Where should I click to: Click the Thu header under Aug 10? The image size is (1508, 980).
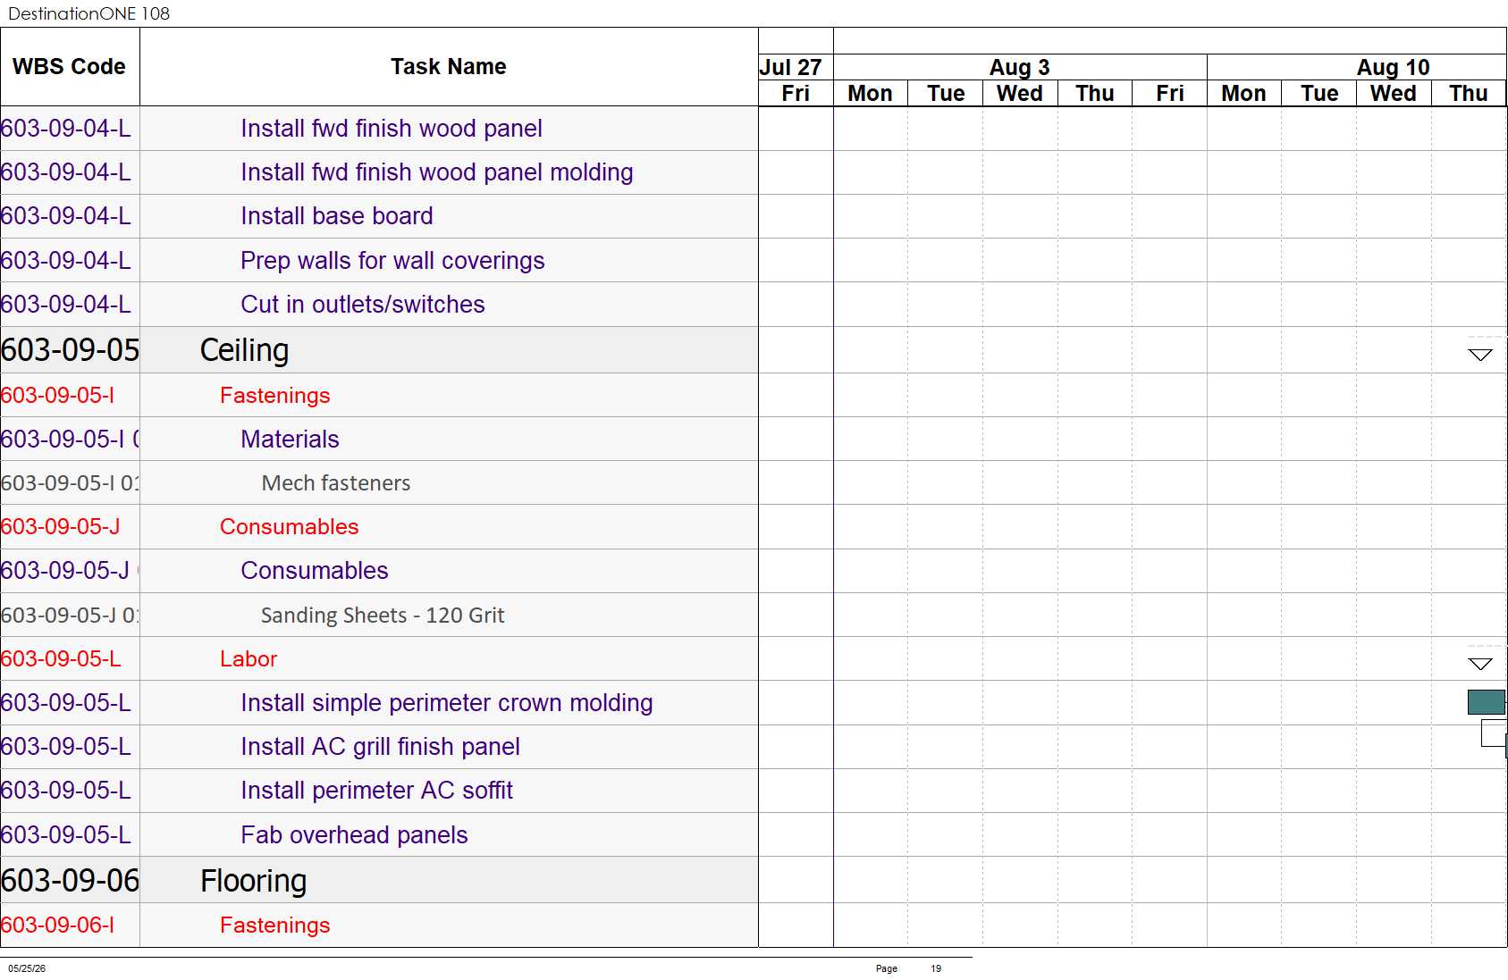click(1469, 94)
